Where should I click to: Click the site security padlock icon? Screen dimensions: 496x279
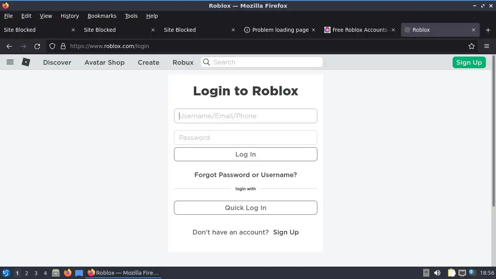(x=63, y=46)
